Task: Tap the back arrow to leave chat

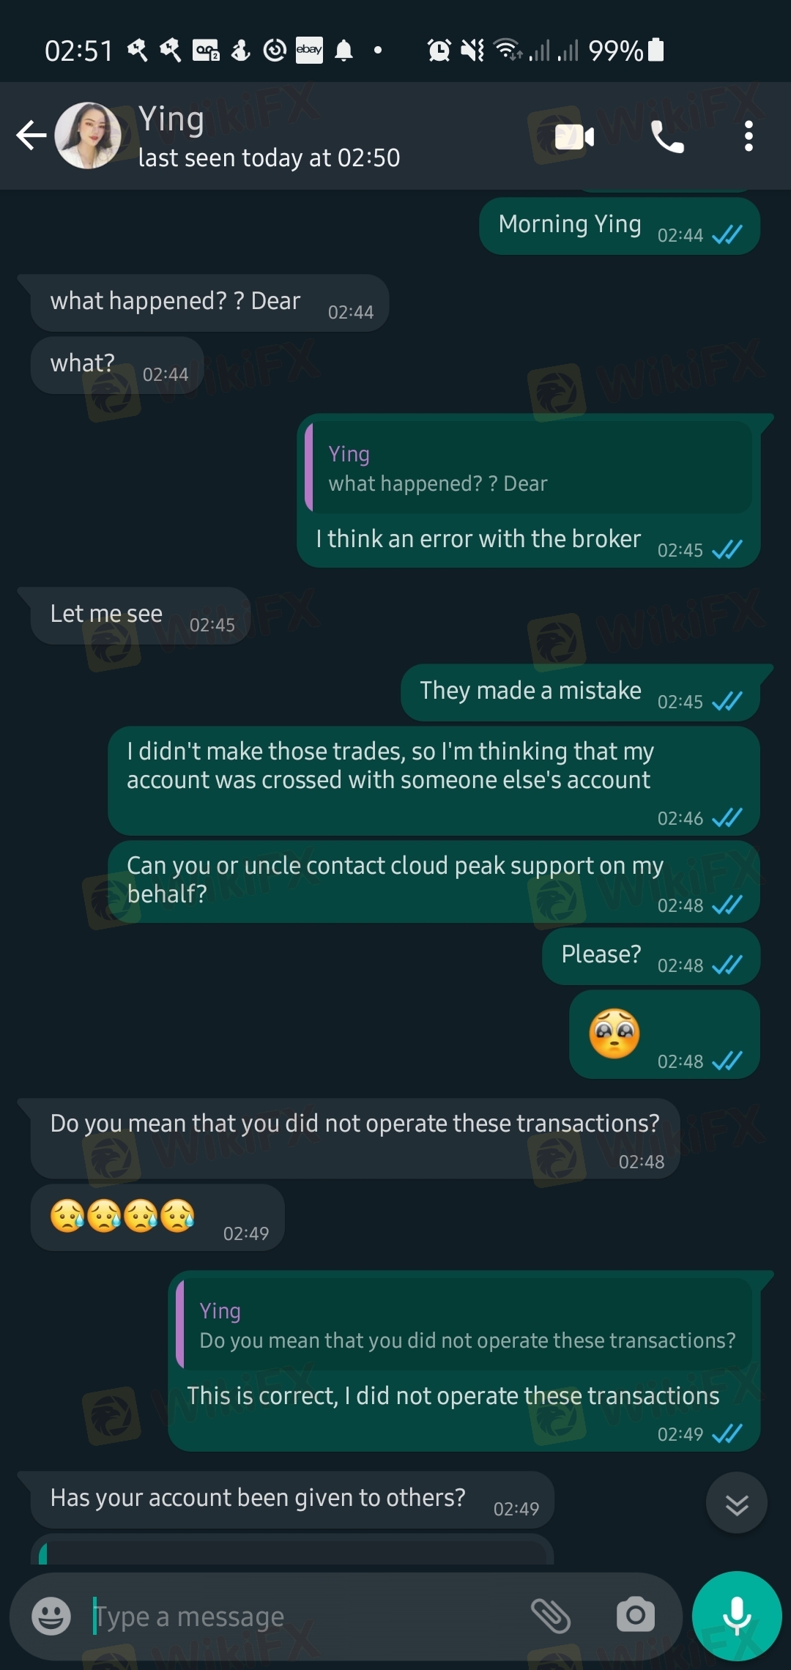Action: [31, 136]
